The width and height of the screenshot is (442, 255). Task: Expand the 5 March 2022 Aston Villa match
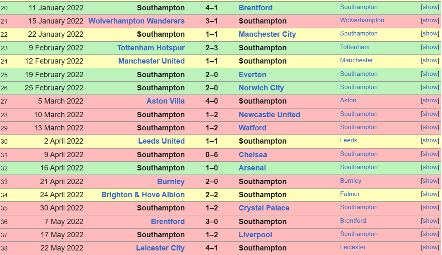point(430,100)
